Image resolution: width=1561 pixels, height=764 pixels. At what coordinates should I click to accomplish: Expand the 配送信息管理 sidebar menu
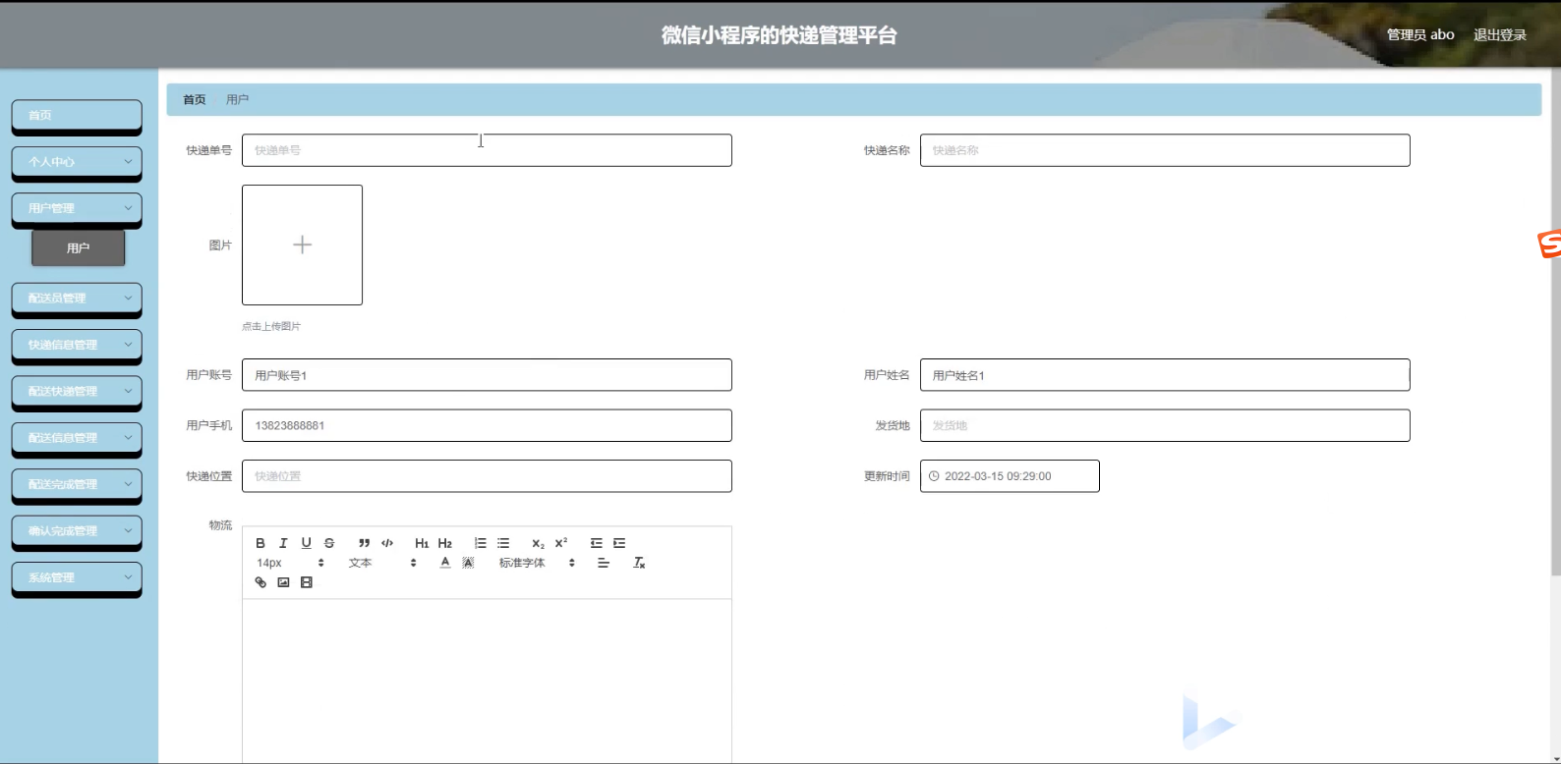[x=77, y=438]
